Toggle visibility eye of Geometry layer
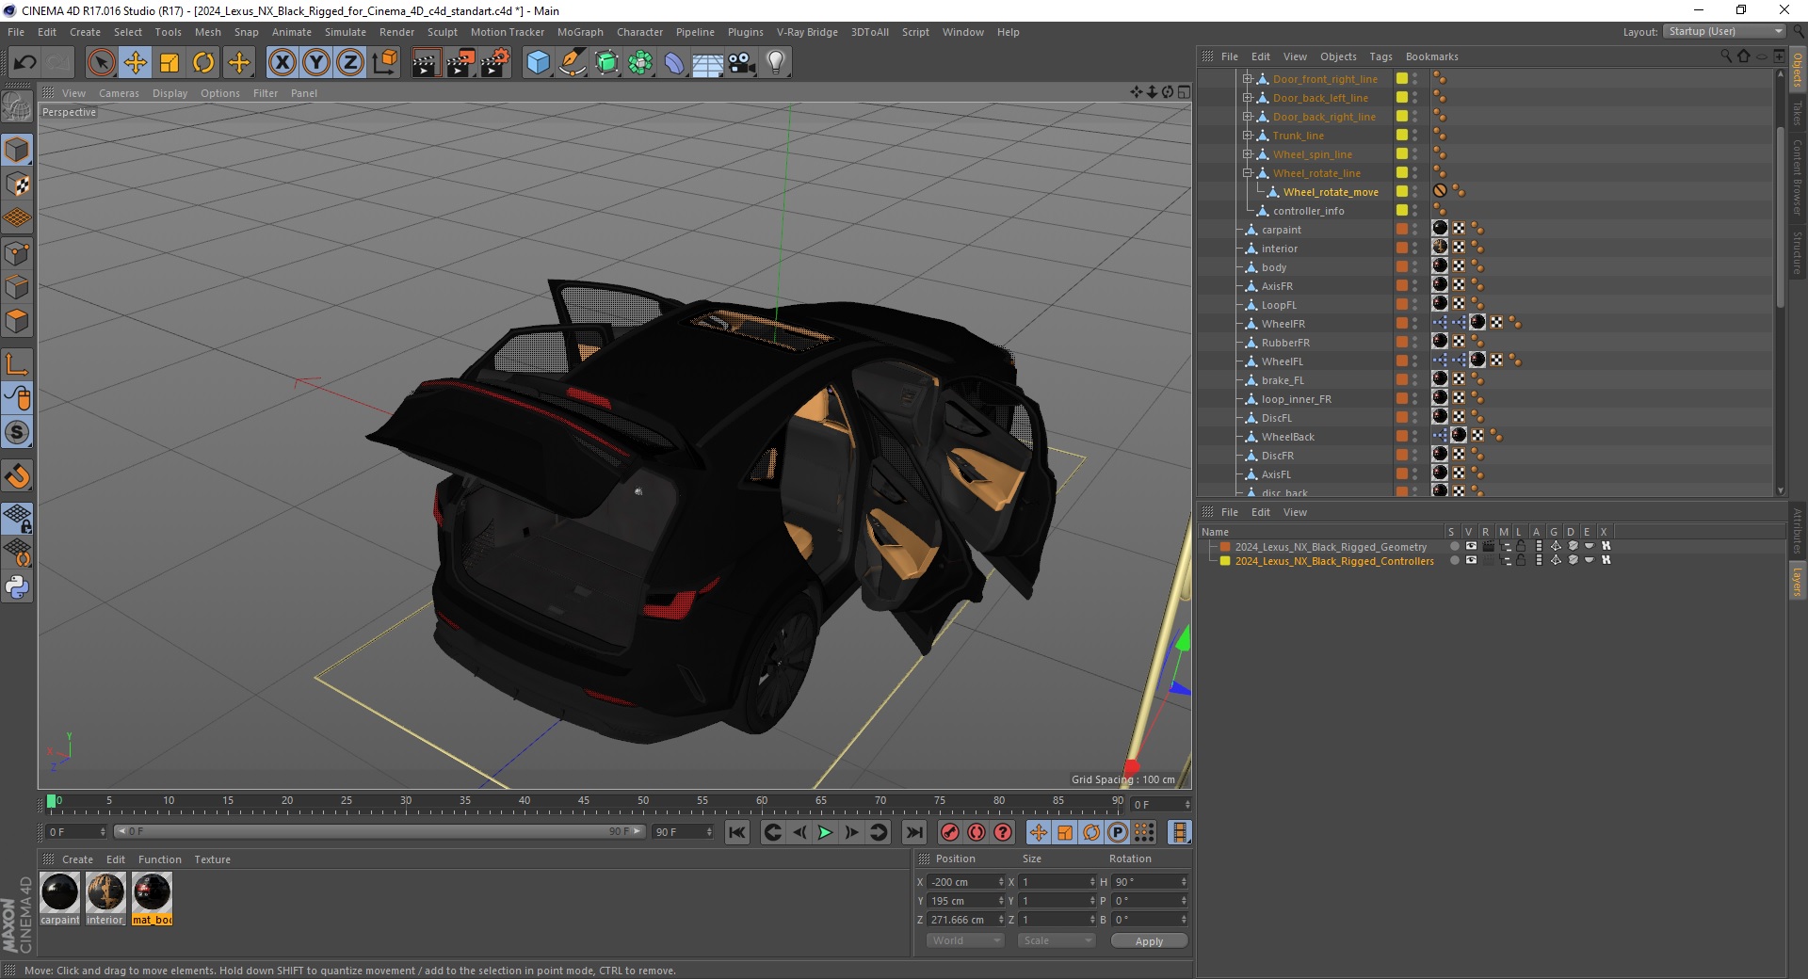 tap(1471, 546)
